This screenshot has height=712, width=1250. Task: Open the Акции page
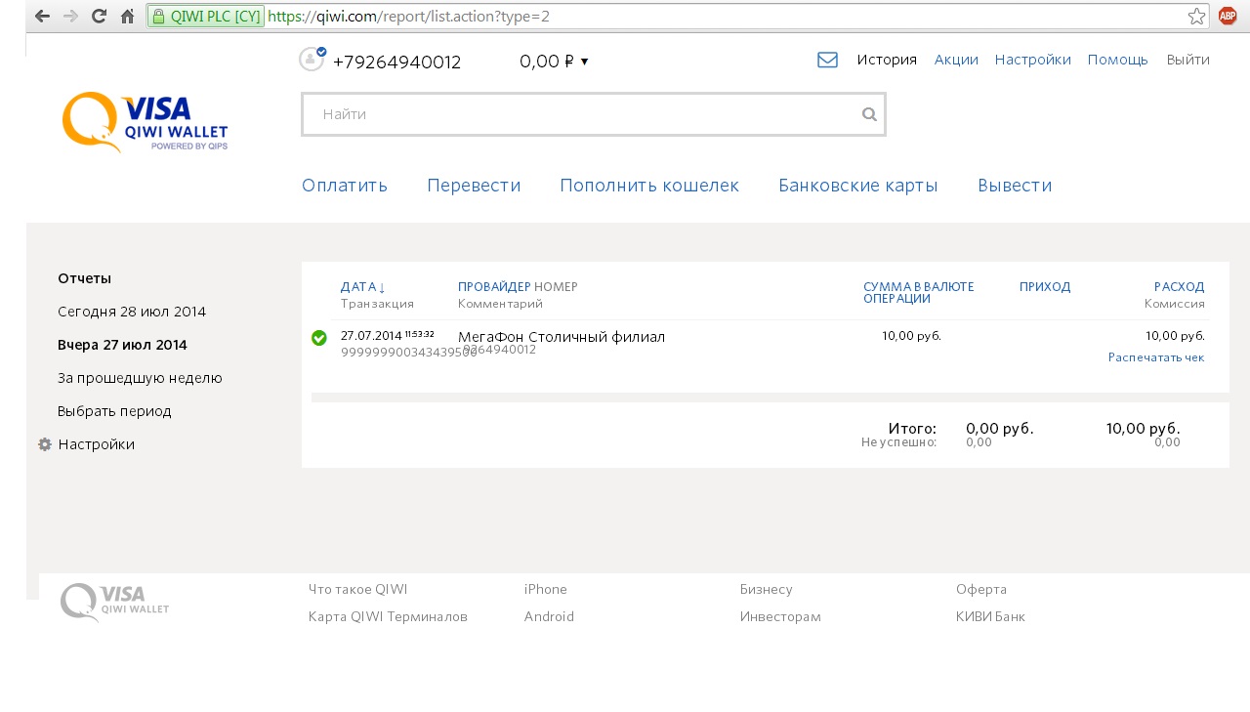(956, 60)
